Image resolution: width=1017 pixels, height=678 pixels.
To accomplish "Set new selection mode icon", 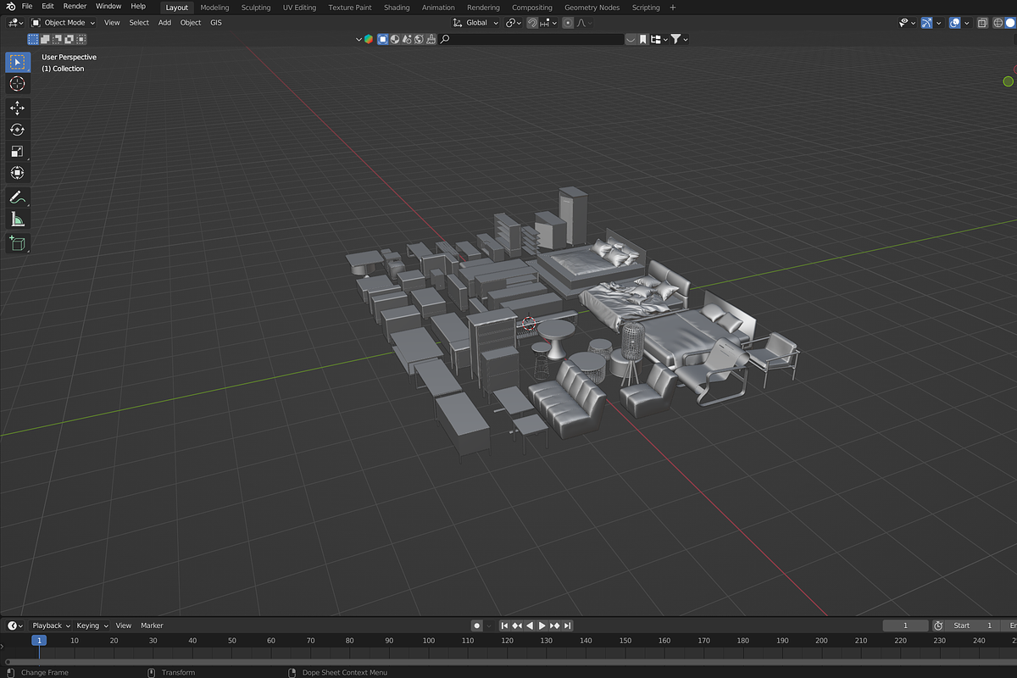I will coord(33,39).
